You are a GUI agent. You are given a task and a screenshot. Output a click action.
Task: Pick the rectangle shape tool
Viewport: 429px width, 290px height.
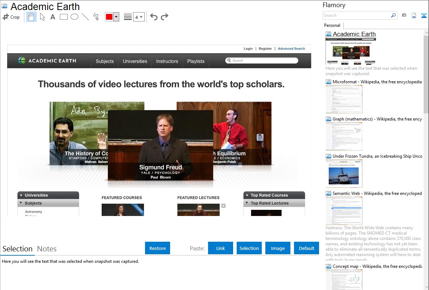[x=64, y=17]
